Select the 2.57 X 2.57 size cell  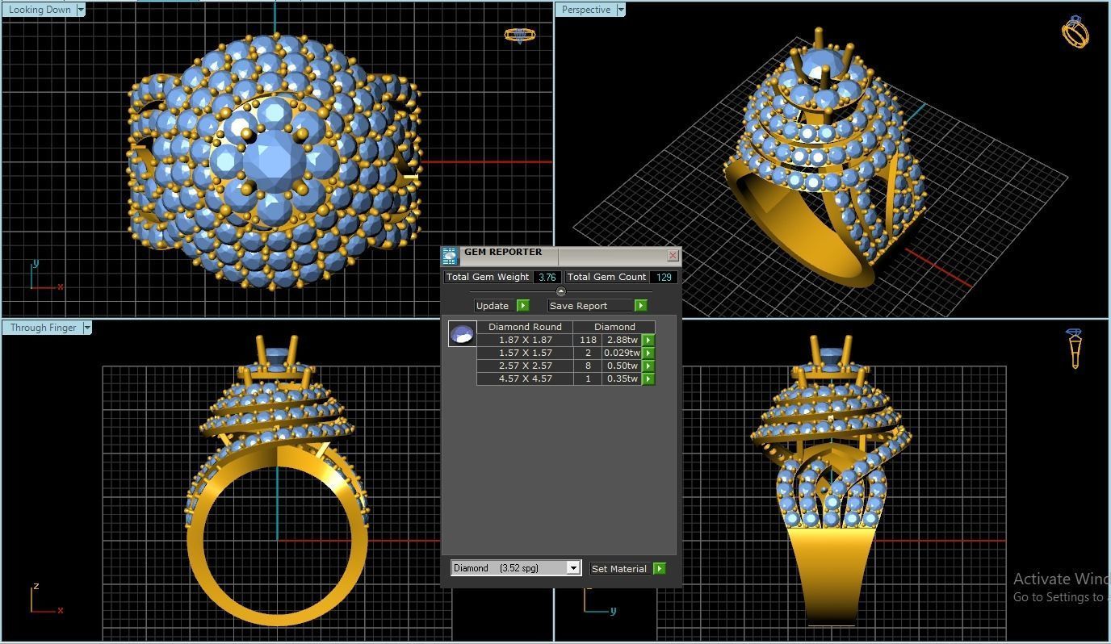click(x=525, y=366)
